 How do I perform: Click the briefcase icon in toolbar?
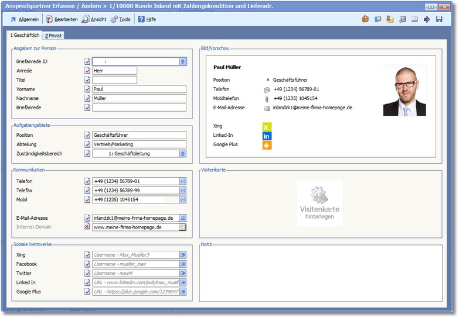click(x=365, y=19)
